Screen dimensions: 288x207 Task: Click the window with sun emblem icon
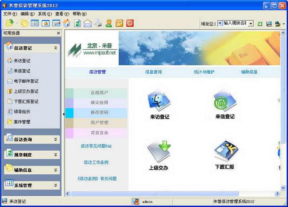46,23
